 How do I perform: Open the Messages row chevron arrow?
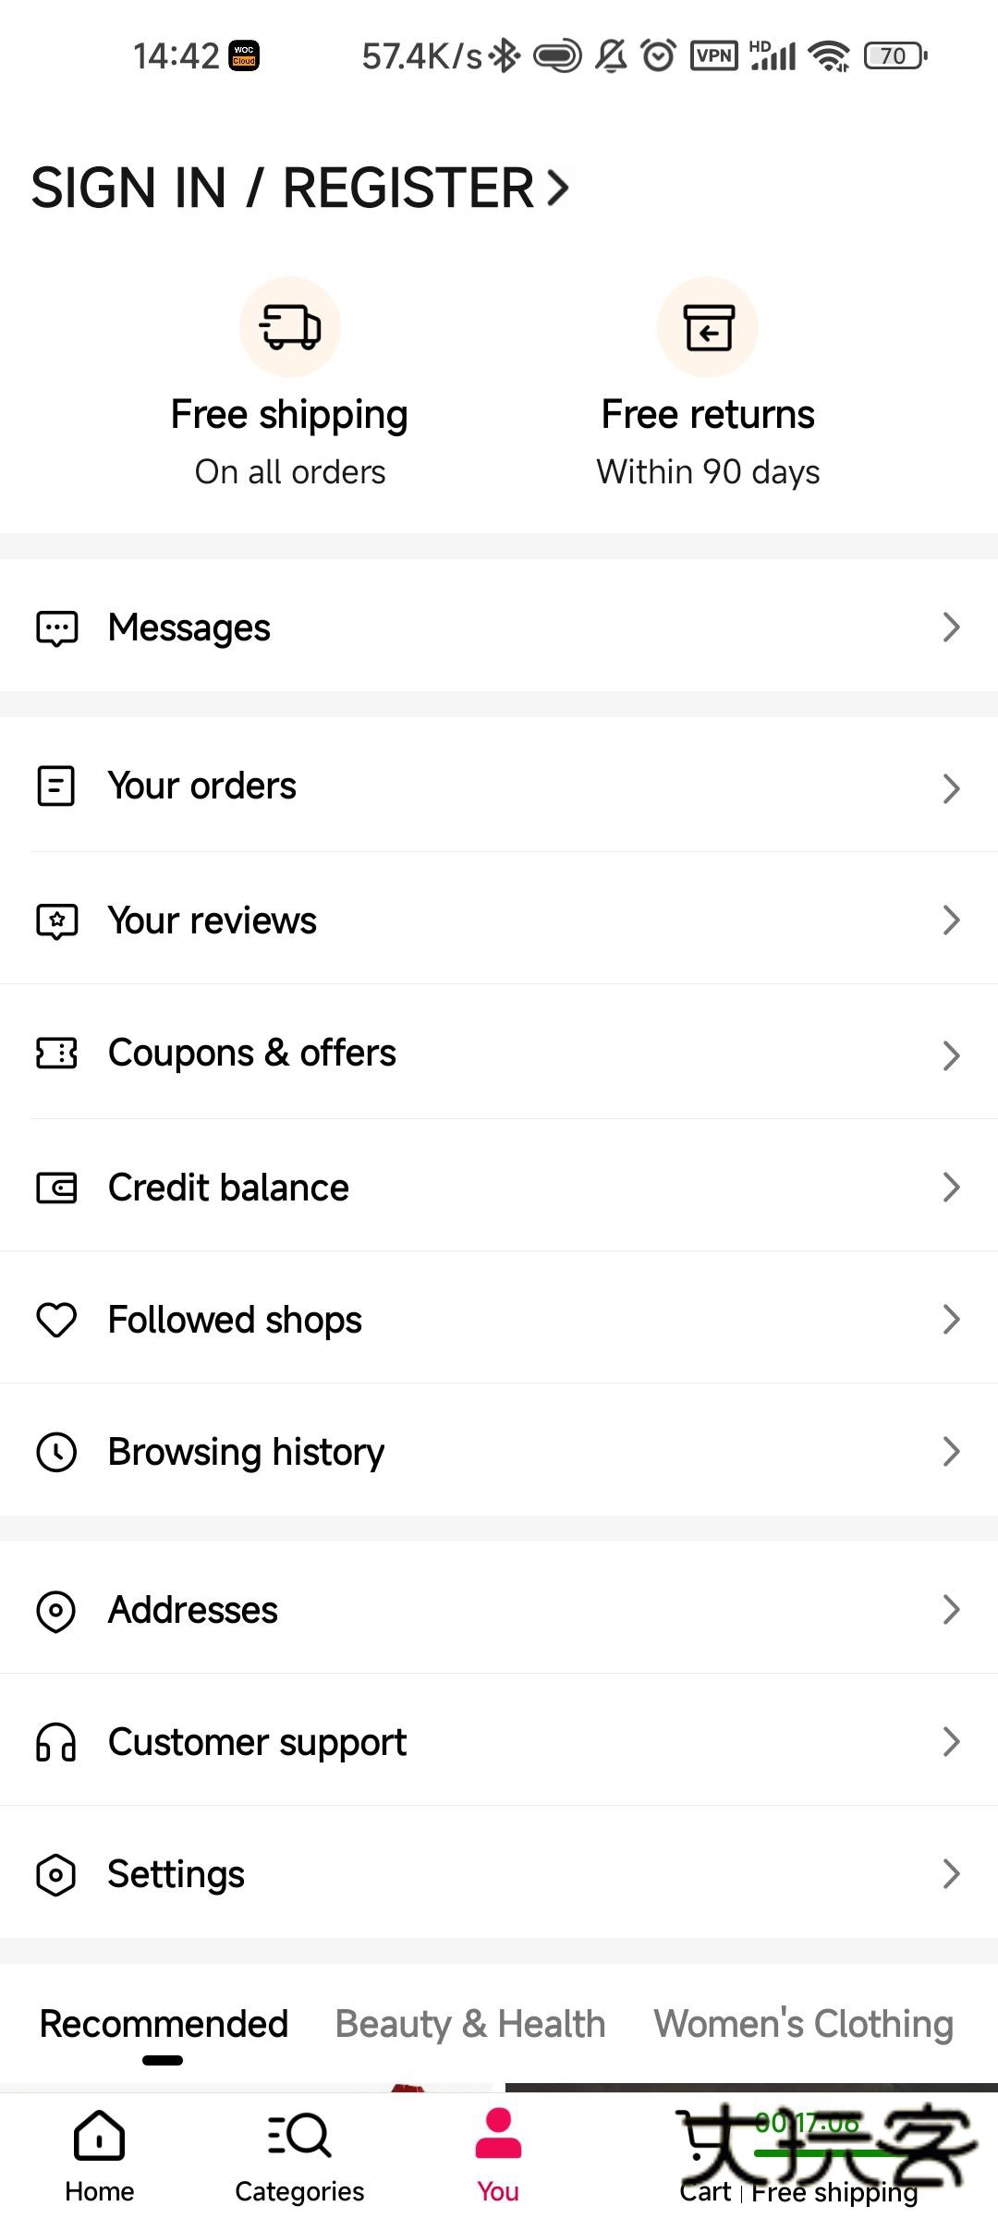click(x=951, y=628)
